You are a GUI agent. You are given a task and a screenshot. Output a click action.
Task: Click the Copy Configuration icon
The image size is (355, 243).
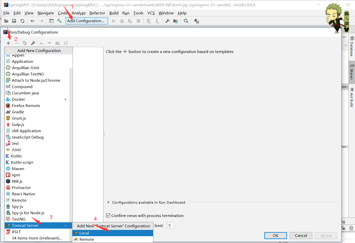(x=25, y=43)
